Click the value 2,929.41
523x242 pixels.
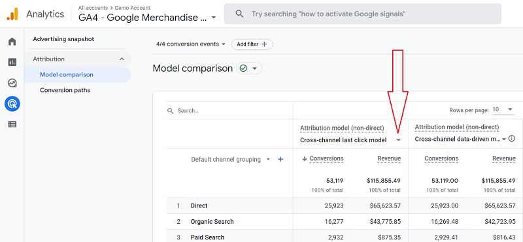(447, 237)
